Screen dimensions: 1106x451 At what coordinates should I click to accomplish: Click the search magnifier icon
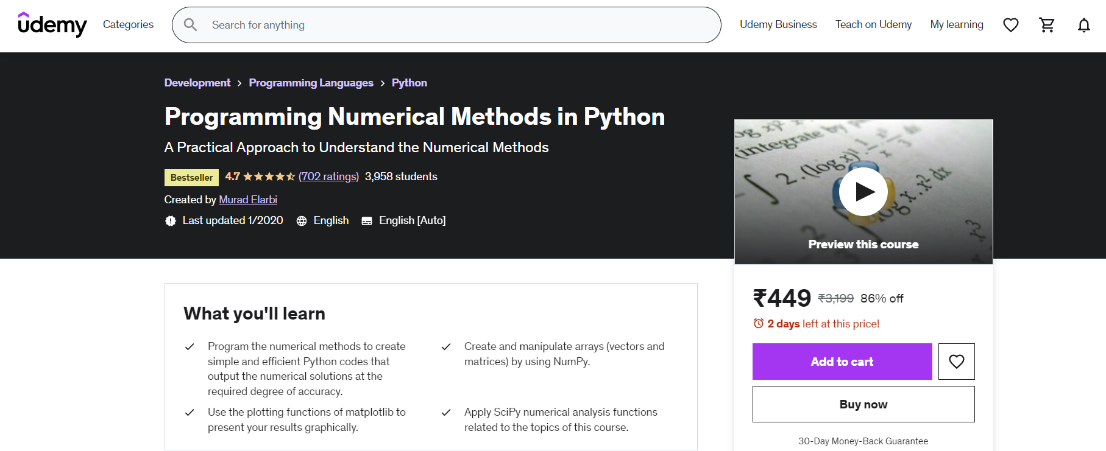(190, 24)
